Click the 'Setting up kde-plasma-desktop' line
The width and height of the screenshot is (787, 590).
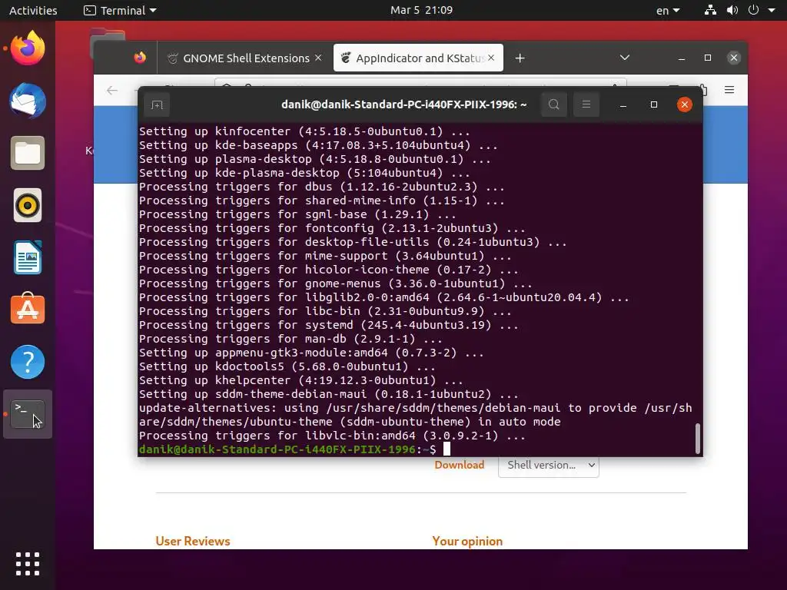[304, 173]
